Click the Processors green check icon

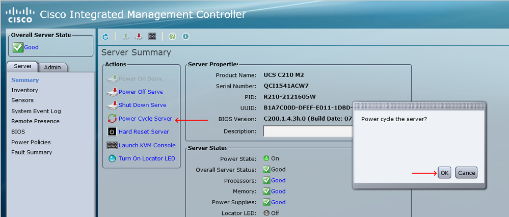pos(266,180)
